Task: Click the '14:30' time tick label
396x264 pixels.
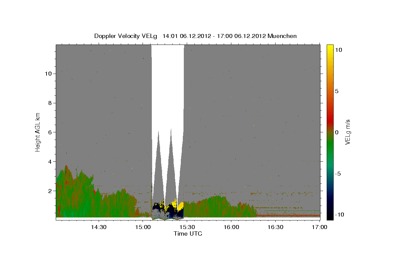Action: point(98,227)
